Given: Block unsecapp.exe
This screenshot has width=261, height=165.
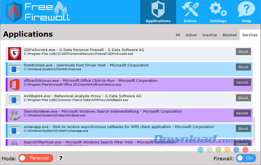Looking at the screenshot, I should (x=243, y=129).
